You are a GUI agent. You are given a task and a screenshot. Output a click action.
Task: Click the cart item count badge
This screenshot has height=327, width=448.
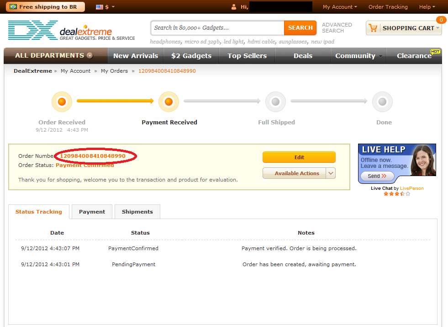click(441, 20)
